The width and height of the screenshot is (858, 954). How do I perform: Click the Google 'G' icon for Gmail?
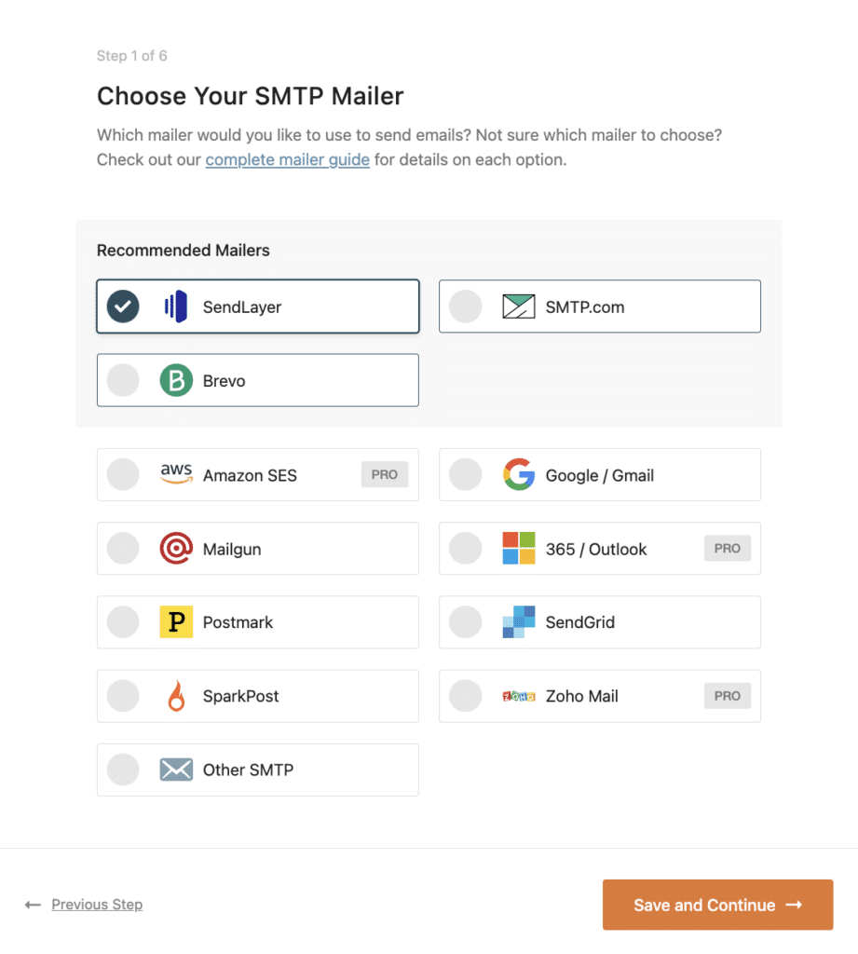518,474
